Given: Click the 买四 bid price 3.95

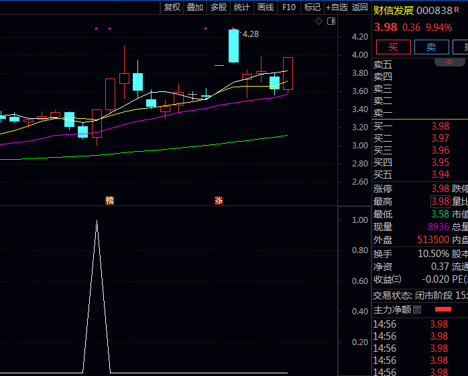Looking at the screenshot, I should point(441,162).
